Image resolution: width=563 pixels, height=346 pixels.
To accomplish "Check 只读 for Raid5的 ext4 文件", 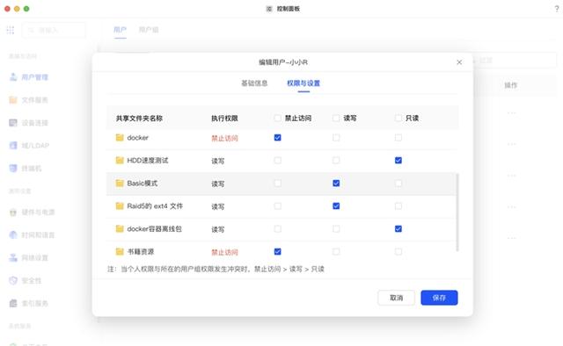I will tap(398, 206).
